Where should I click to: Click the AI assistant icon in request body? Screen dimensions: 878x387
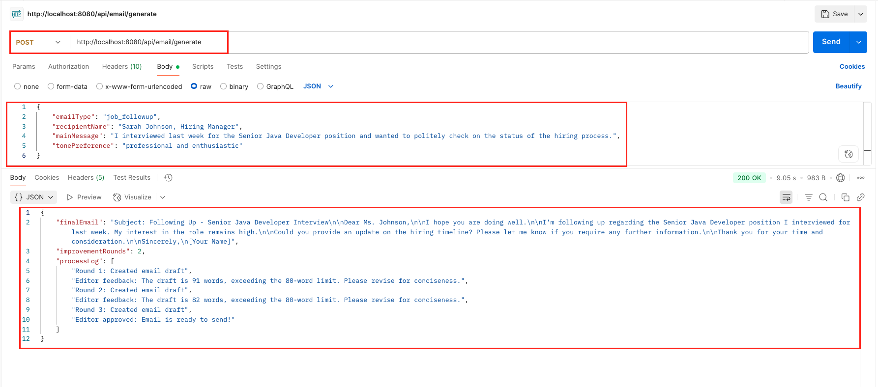coord(849,154)
